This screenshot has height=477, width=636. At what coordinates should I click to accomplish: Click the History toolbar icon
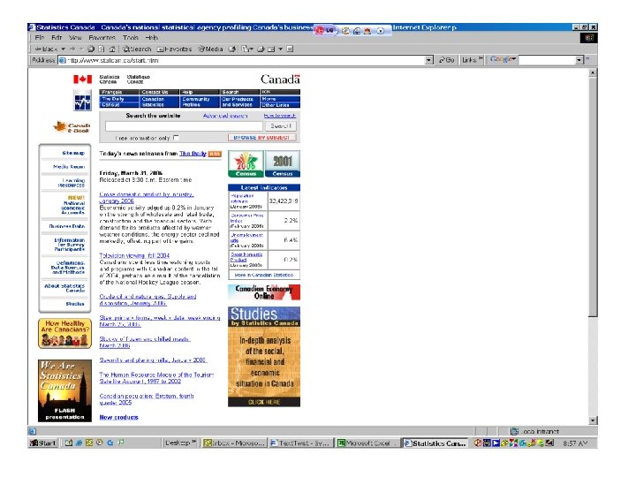(232, 49)
